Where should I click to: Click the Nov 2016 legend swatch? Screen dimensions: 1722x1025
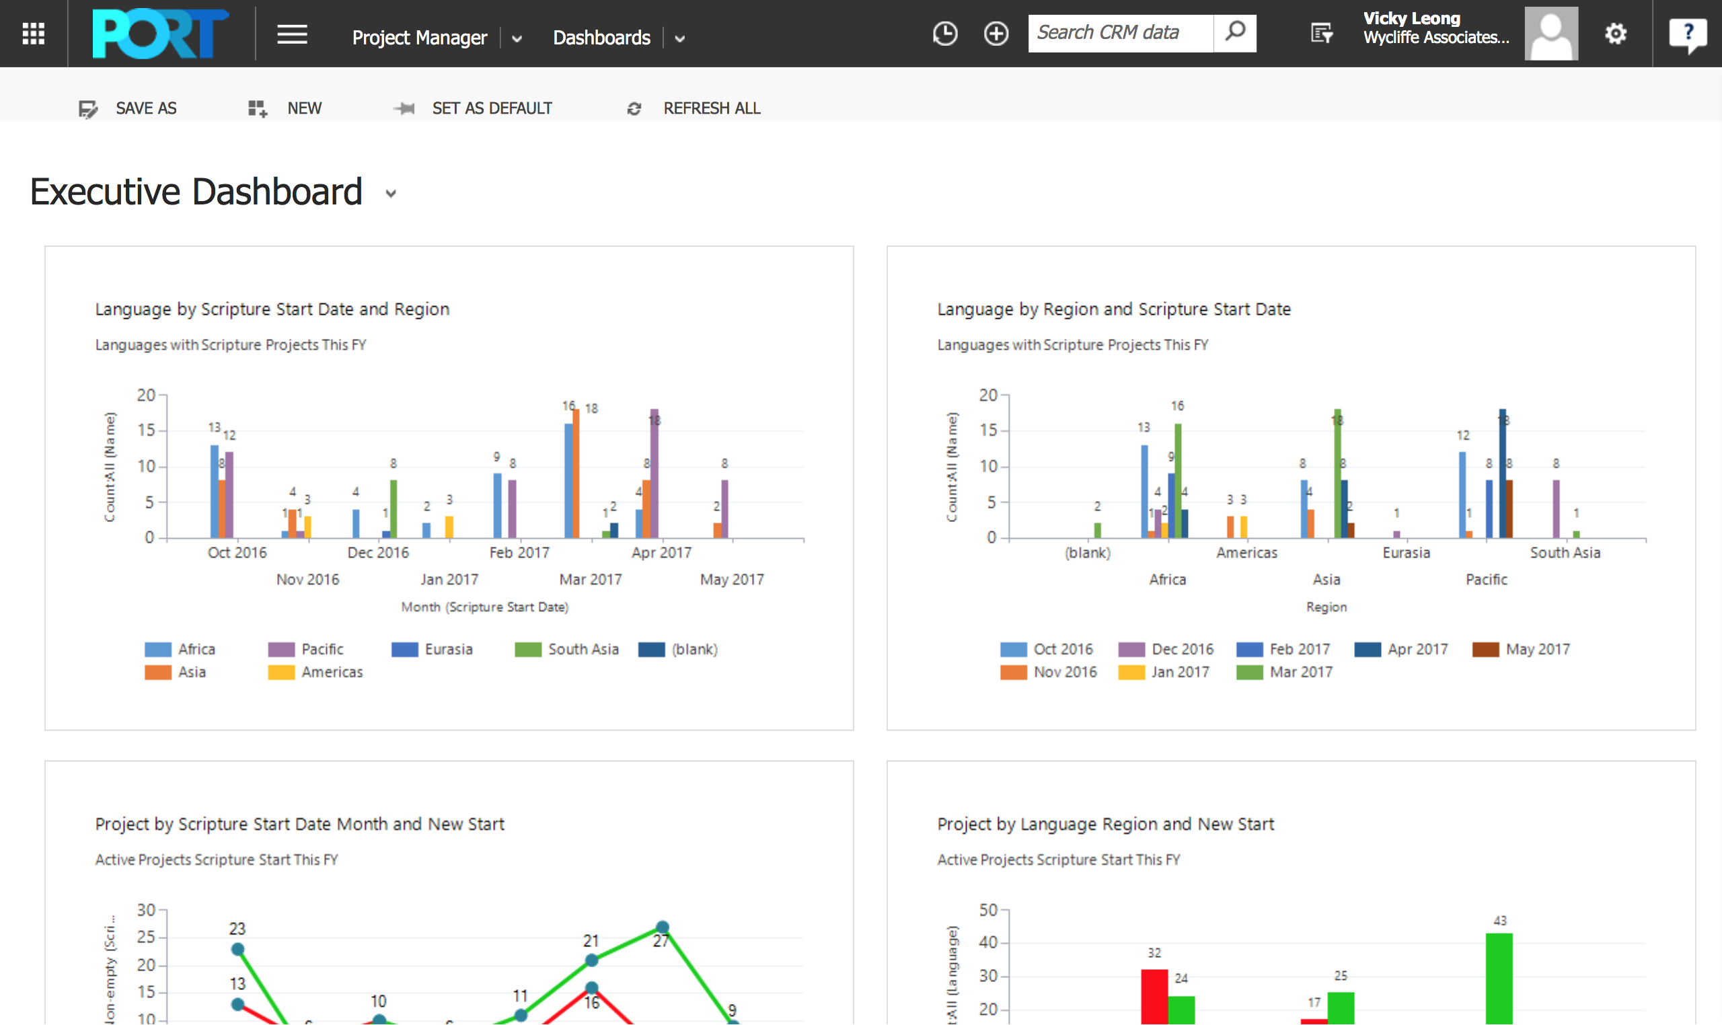[1013, 672]
